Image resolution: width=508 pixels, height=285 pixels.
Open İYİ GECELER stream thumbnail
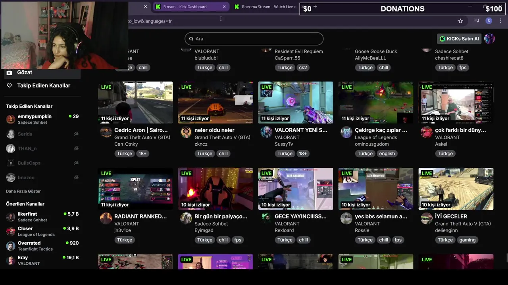click(x=456, y=189)
